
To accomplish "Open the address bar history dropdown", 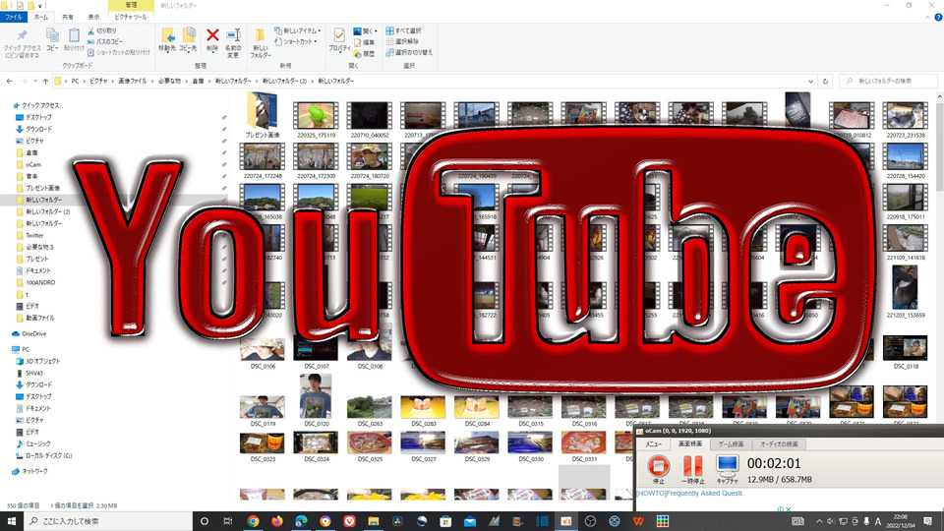I will click(x=810, y=81).
